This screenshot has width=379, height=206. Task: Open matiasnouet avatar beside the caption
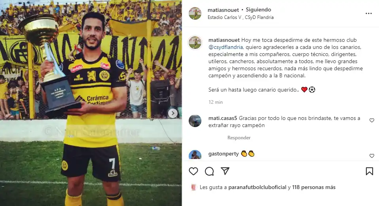[195, 43]
